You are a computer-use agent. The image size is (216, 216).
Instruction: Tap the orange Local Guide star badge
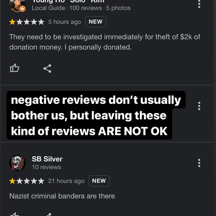pos(22,9)
